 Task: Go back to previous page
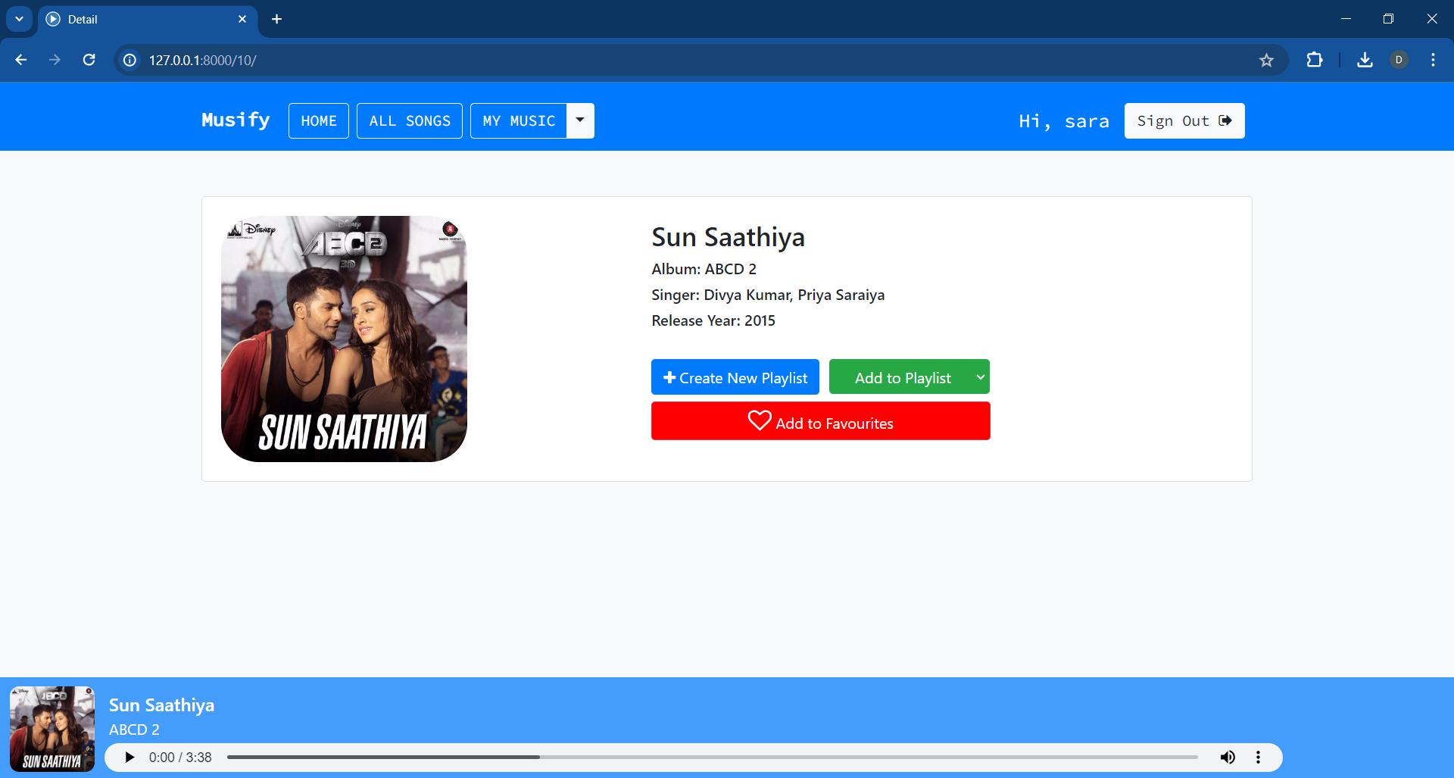coord(21,60)
